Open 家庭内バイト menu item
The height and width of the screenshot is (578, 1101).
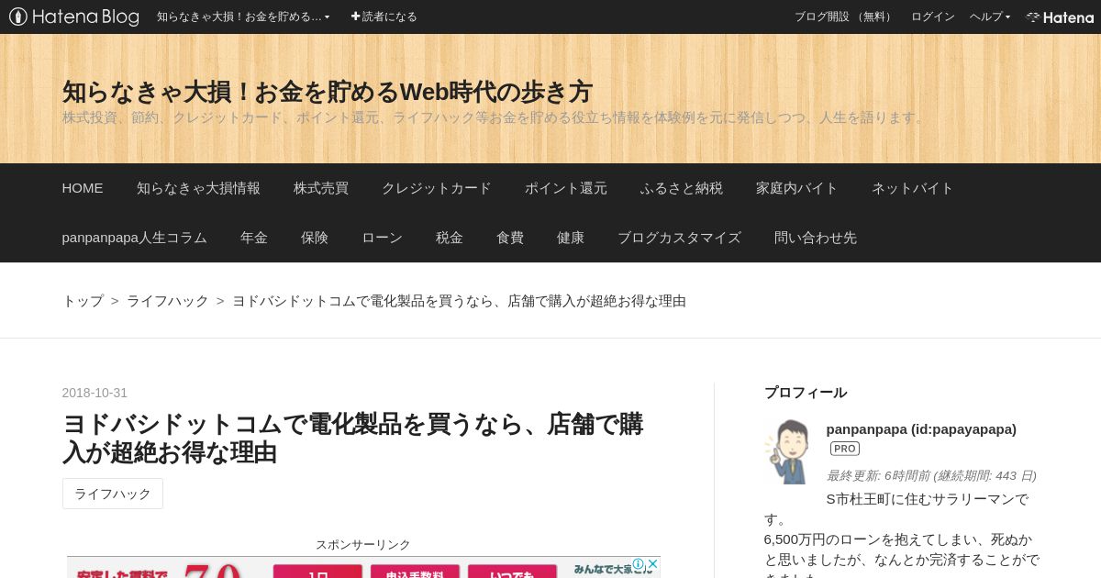point(797,188)
